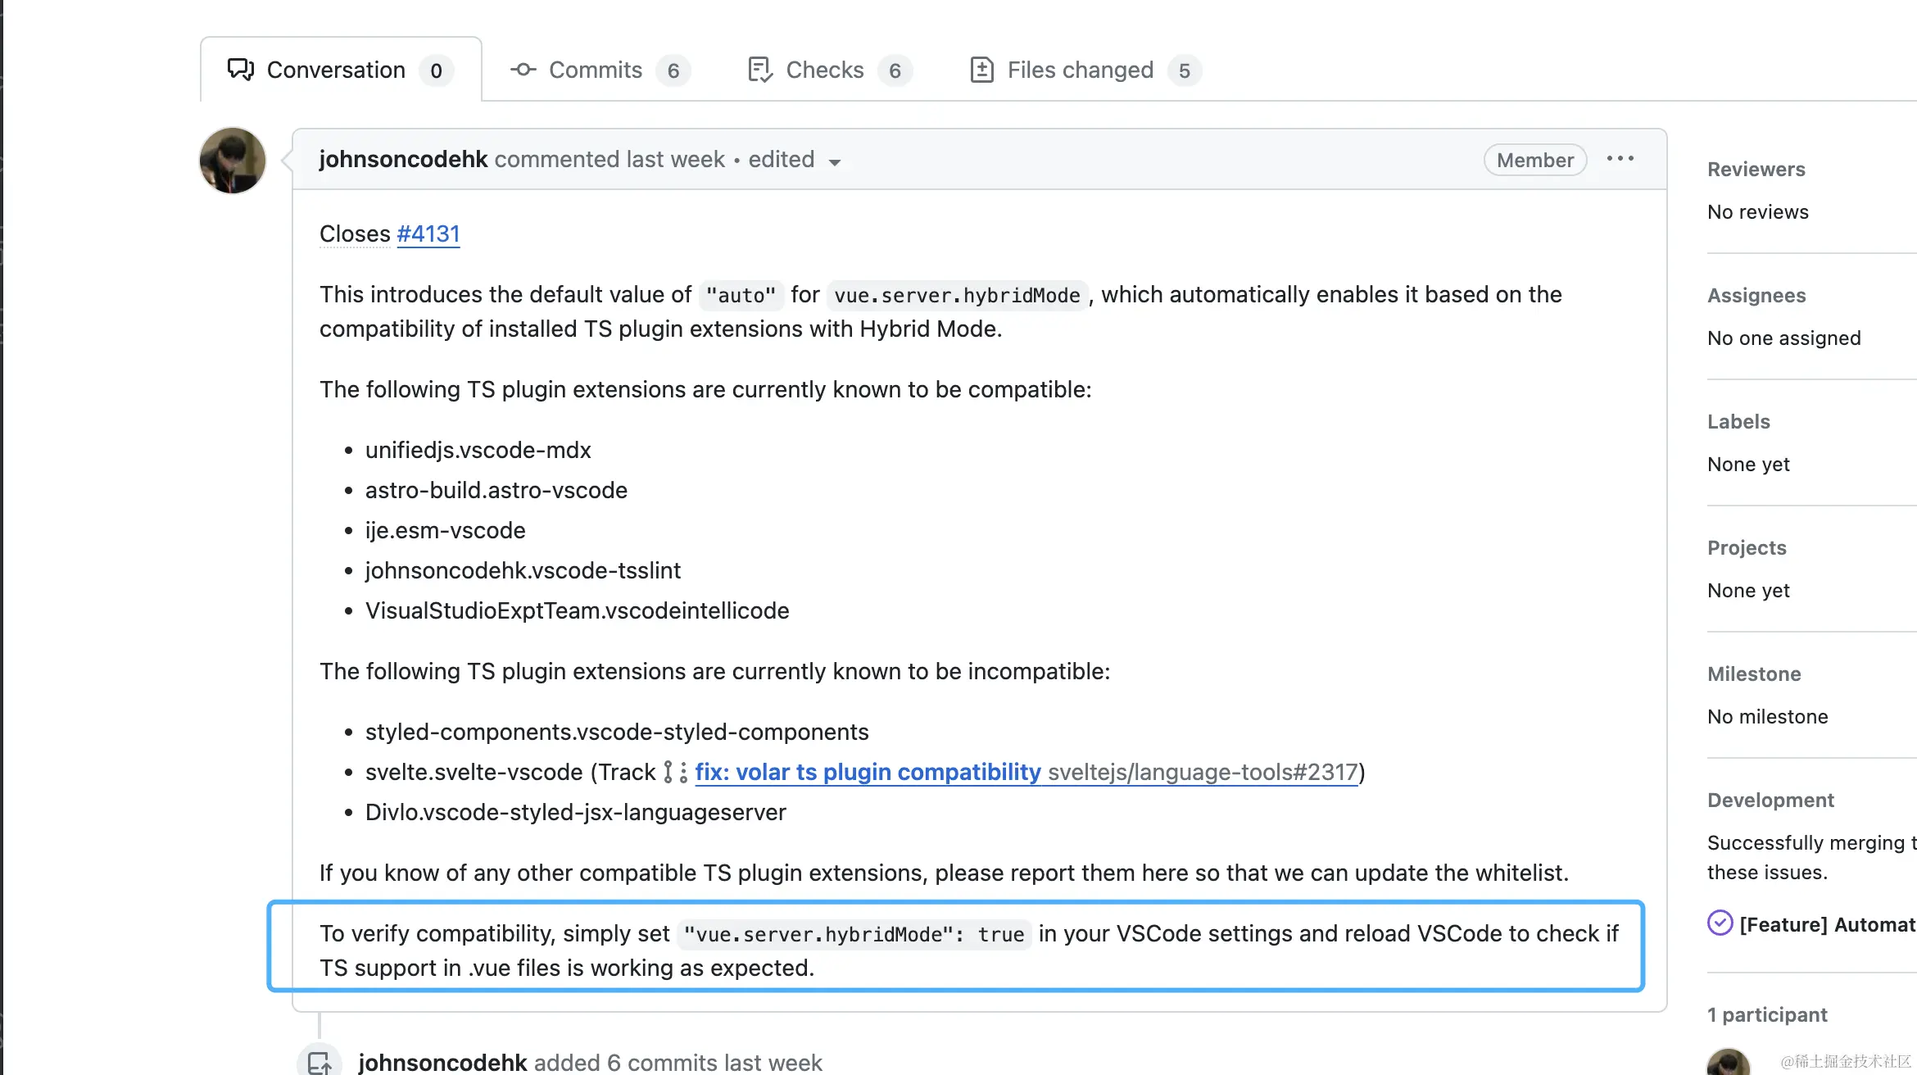Click the Member badge

click(x=1534, y=160)
